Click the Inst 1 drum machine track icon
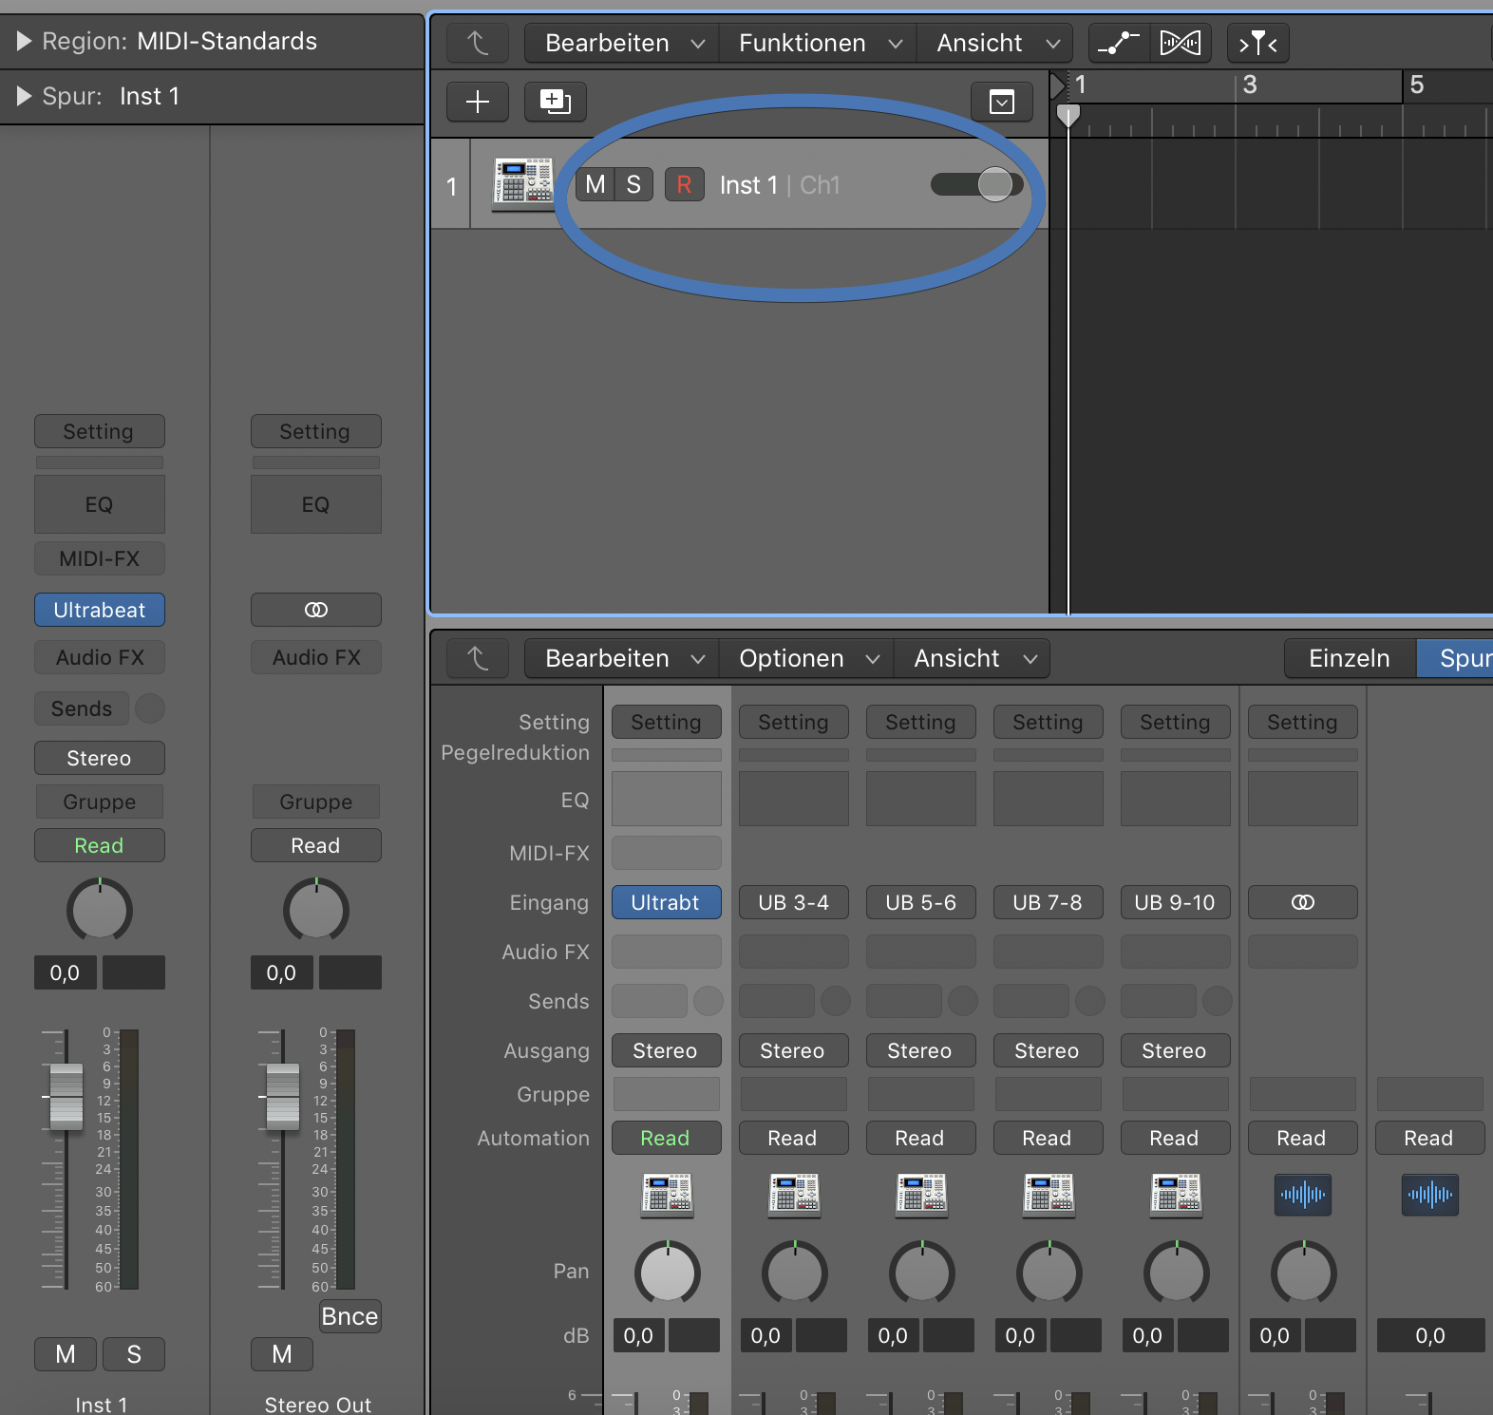 (x=522, y=183)
